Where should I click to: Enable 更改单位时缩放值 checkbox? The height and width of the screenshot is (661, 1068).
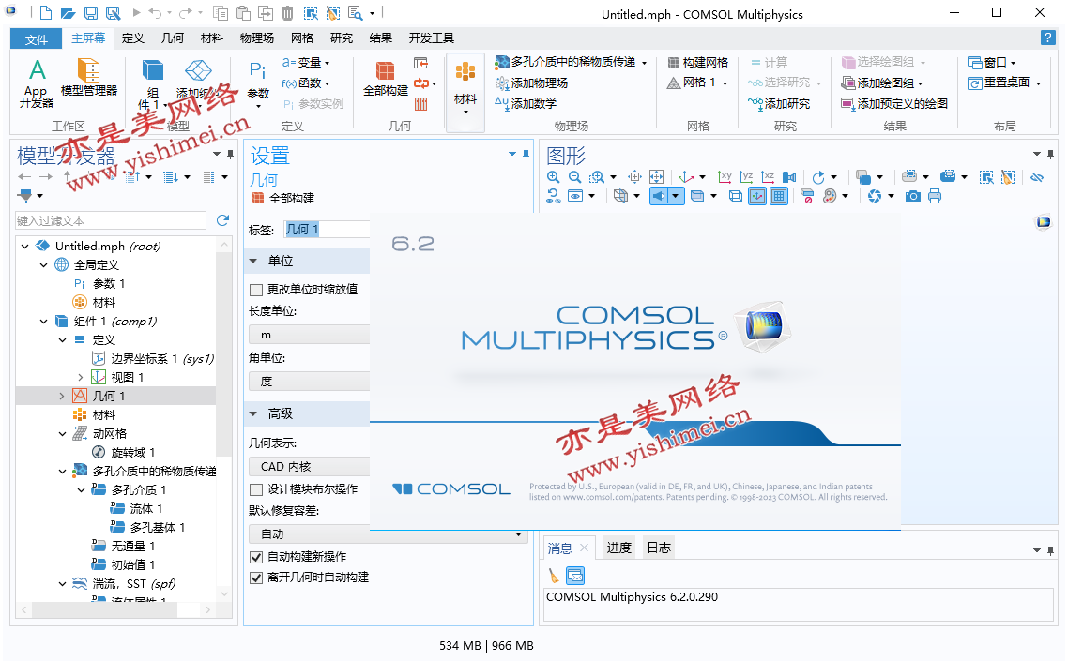[x=256, y=290]
